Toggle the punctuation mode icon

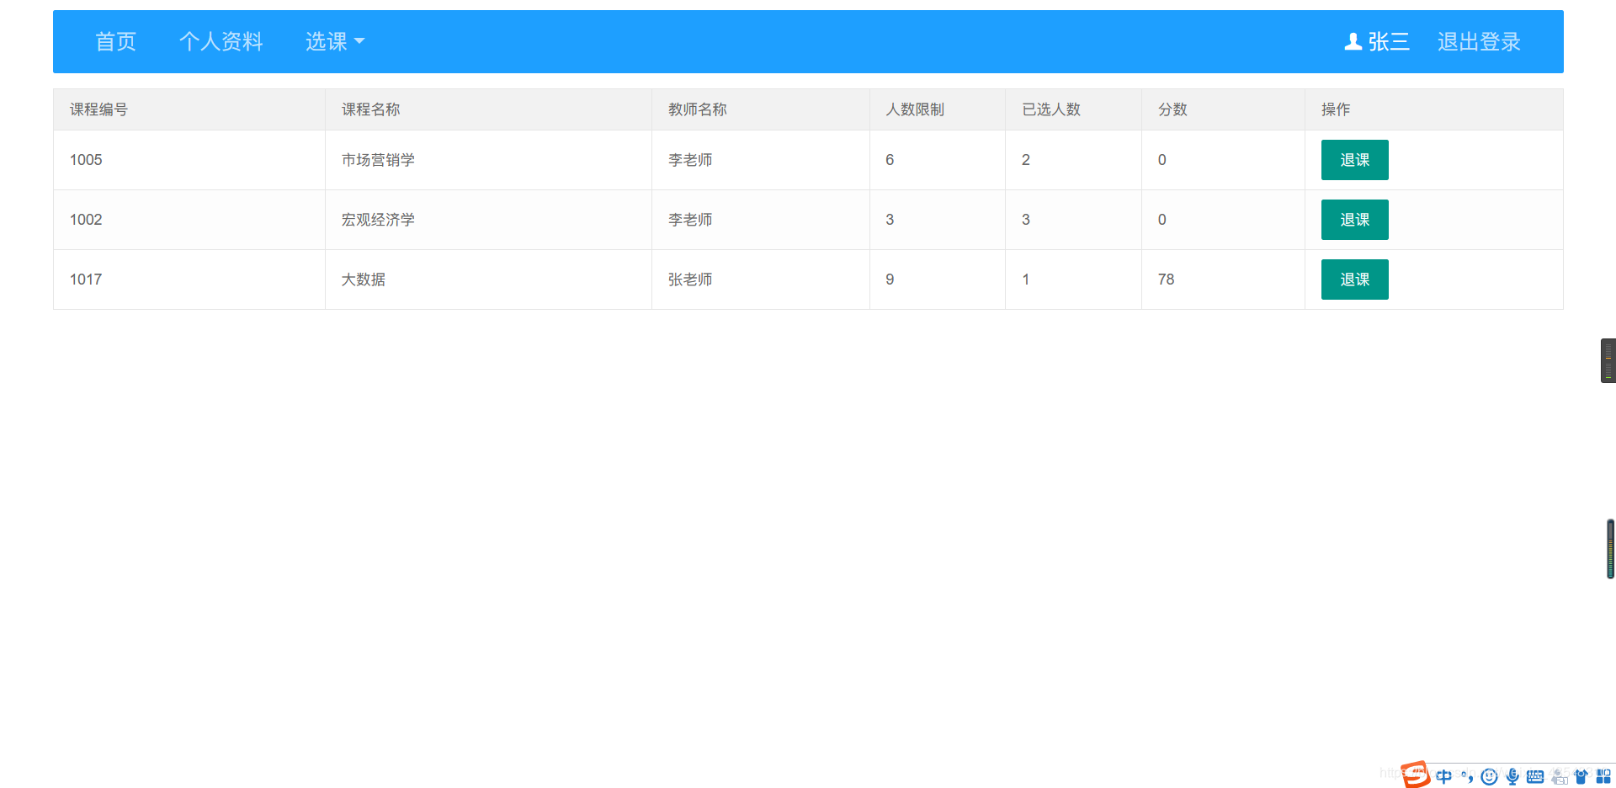pyautogui.click(x=1467, y=776)
